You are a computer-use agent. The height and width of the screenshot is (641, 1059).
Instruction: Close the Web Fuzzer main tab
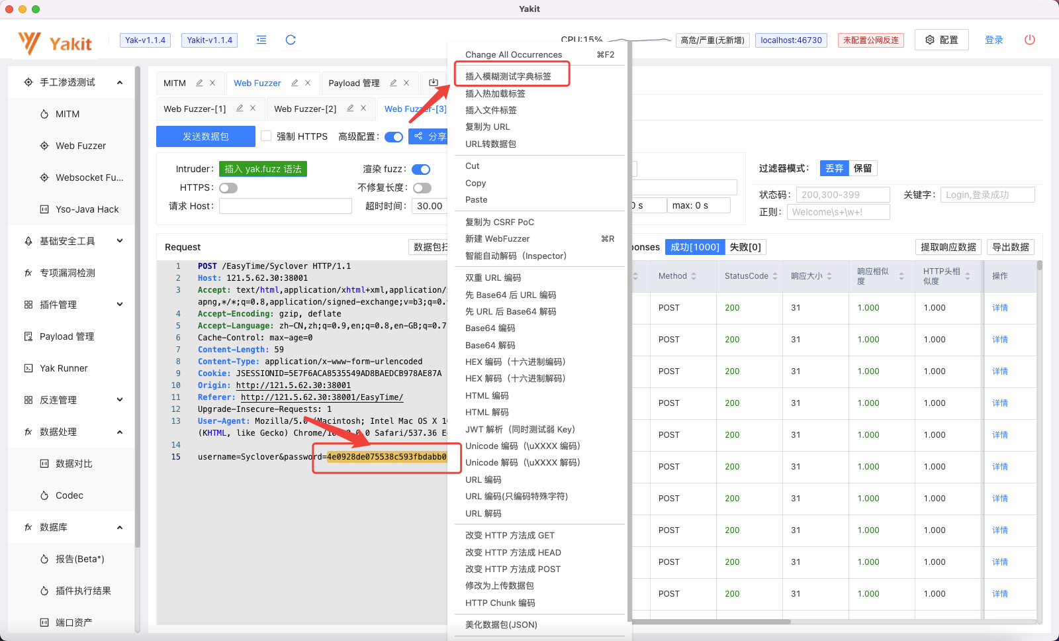point(308,83)
